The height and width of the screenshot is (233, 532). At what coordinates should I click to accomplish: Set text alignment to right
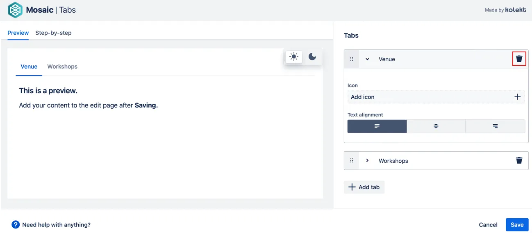[x=495, y=126]
